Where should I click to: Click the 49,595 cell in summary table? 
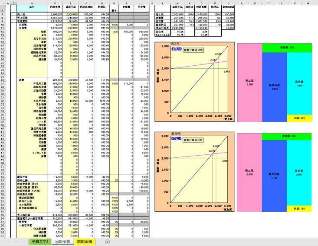228,28
